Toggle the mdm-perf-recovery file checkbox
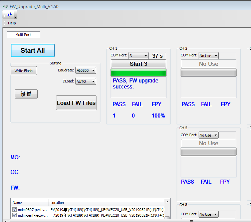The image size is (251, 222). point(14,215)
